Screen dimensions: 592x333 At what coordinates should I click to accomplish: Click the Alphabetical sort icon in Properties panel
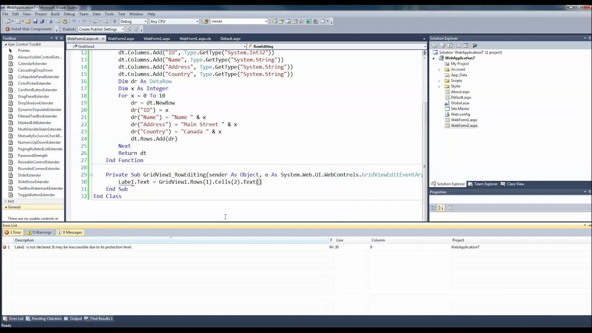[441, 208]
